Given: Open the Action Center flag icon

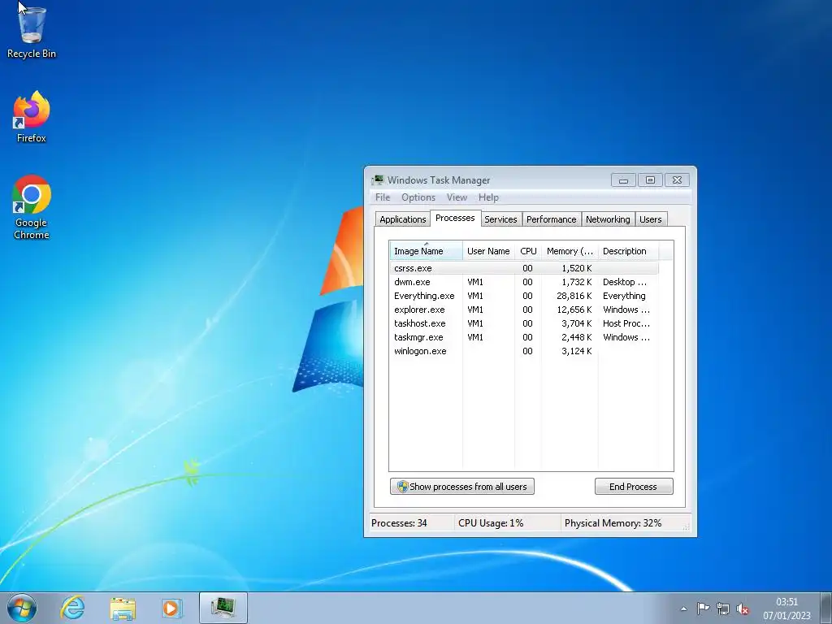Looking at the screenshot, I should pos(703,609).
